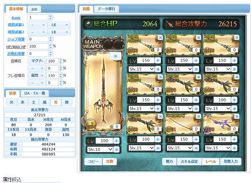Viewport: 251px width, 183px height.
Task: Open 得意武器1 weapon type dropdown
Action: [x=37, y=25]
